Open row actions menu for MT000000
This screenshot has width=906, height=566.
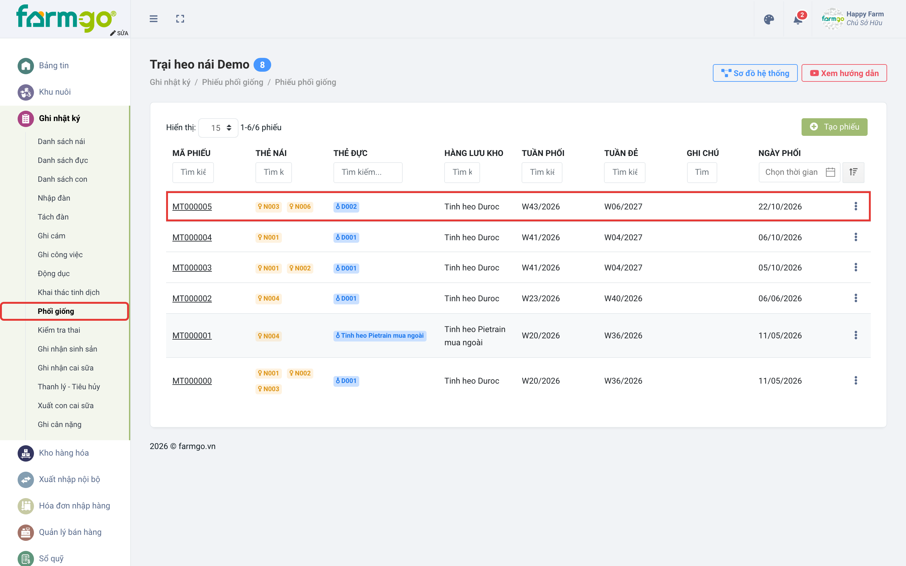point(856,381)
